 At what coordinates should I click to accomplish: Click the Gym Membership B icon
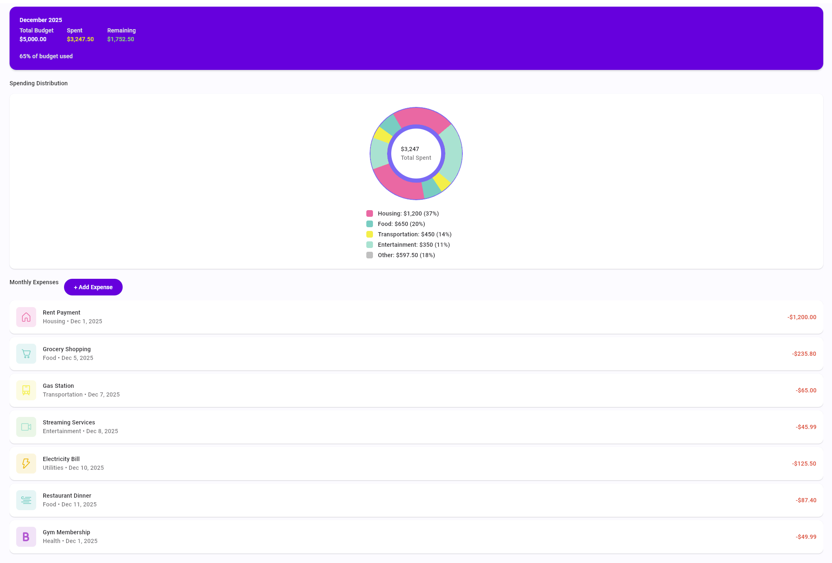[26, 537]
